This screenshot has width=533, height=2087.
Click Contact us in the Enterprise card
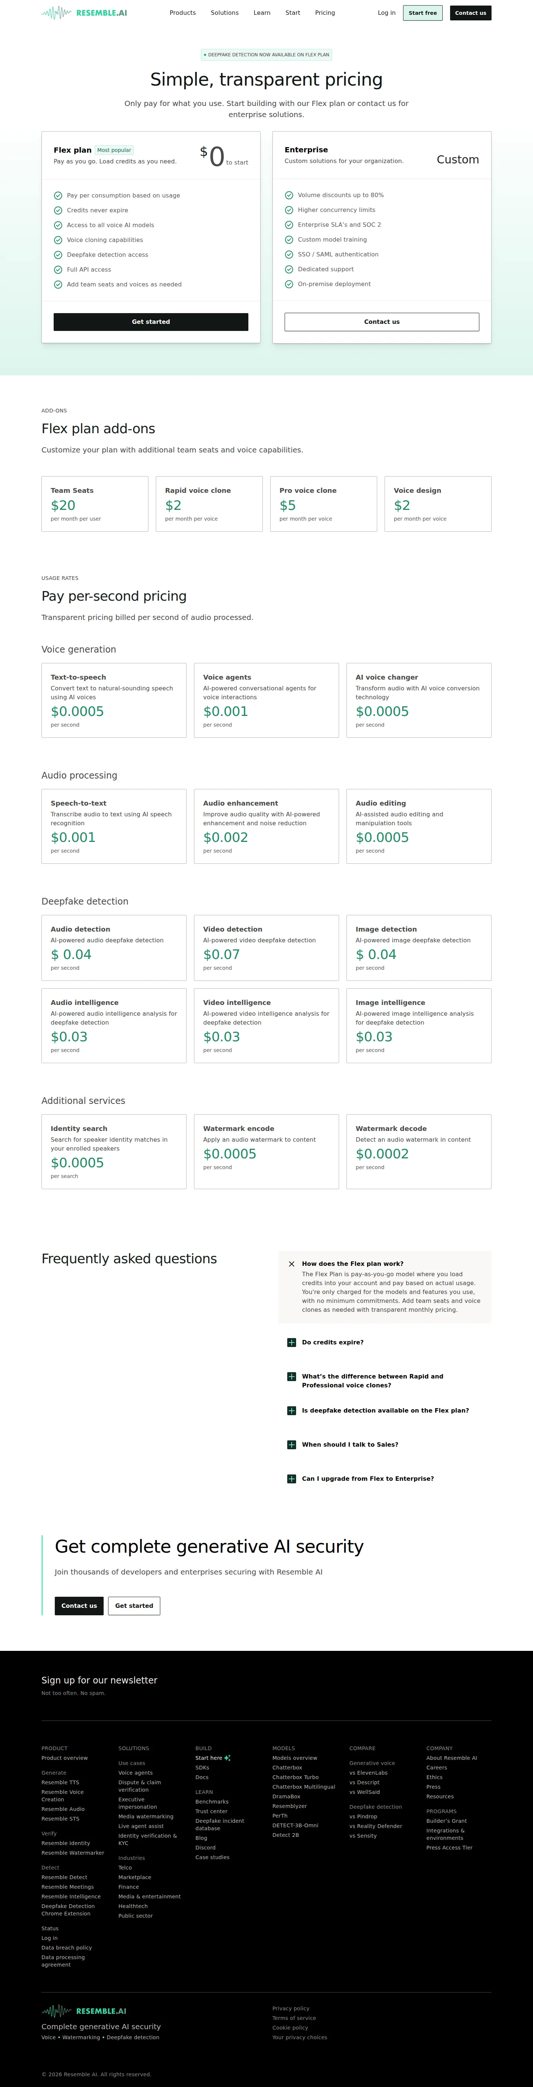[x=382, y=322]
